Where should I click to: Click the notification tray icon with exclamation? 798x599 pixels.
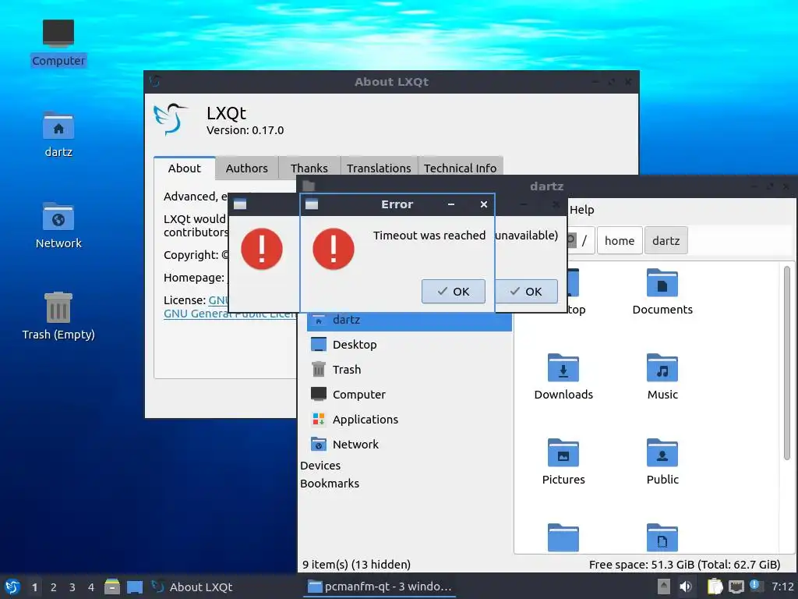pos(756,586)
